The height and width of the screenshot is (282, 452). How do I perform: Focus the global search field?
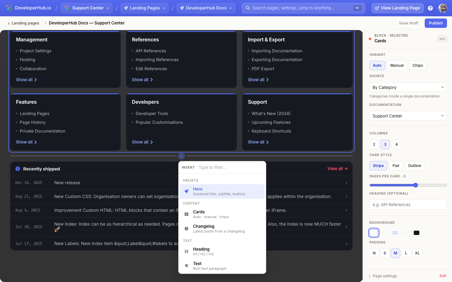pos(303,8)
